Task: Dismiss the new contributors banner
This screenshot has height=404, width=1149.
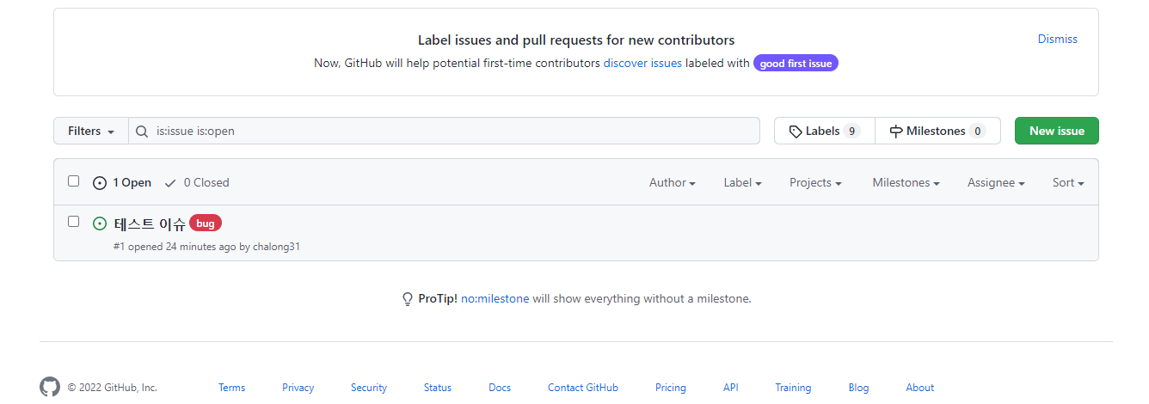Action: [1057, 39]
